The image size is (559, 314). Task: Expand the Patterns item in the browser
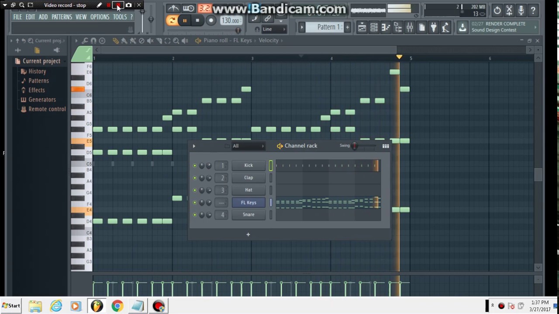[38, 81]
